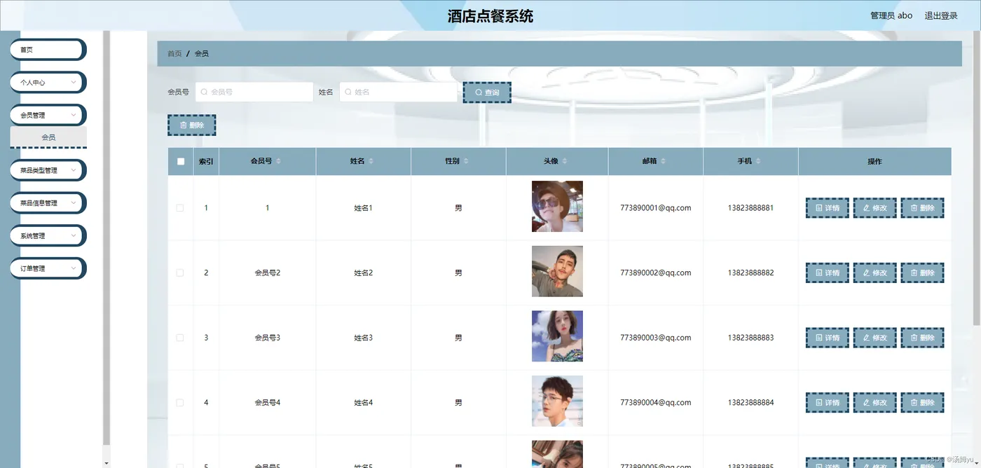Expand 系统管理 sidebar menu
The width and height of the screenshot is (981, 468).
(x=48, y=235)
